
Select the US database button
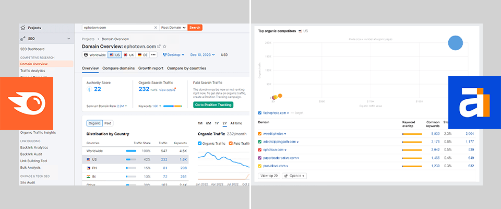[115, 55]
